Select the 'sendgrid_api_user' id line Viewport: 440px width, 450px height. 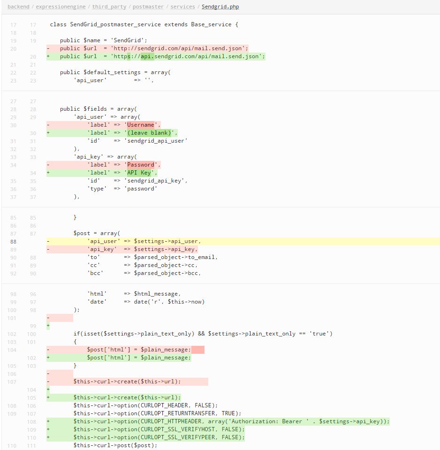click(x=137, y=141)
